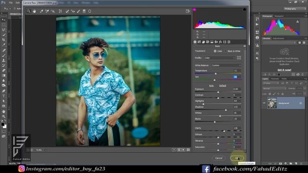Open the zoom level dropdown below preview
Screen dimensions: 308x173
point(46,150)
